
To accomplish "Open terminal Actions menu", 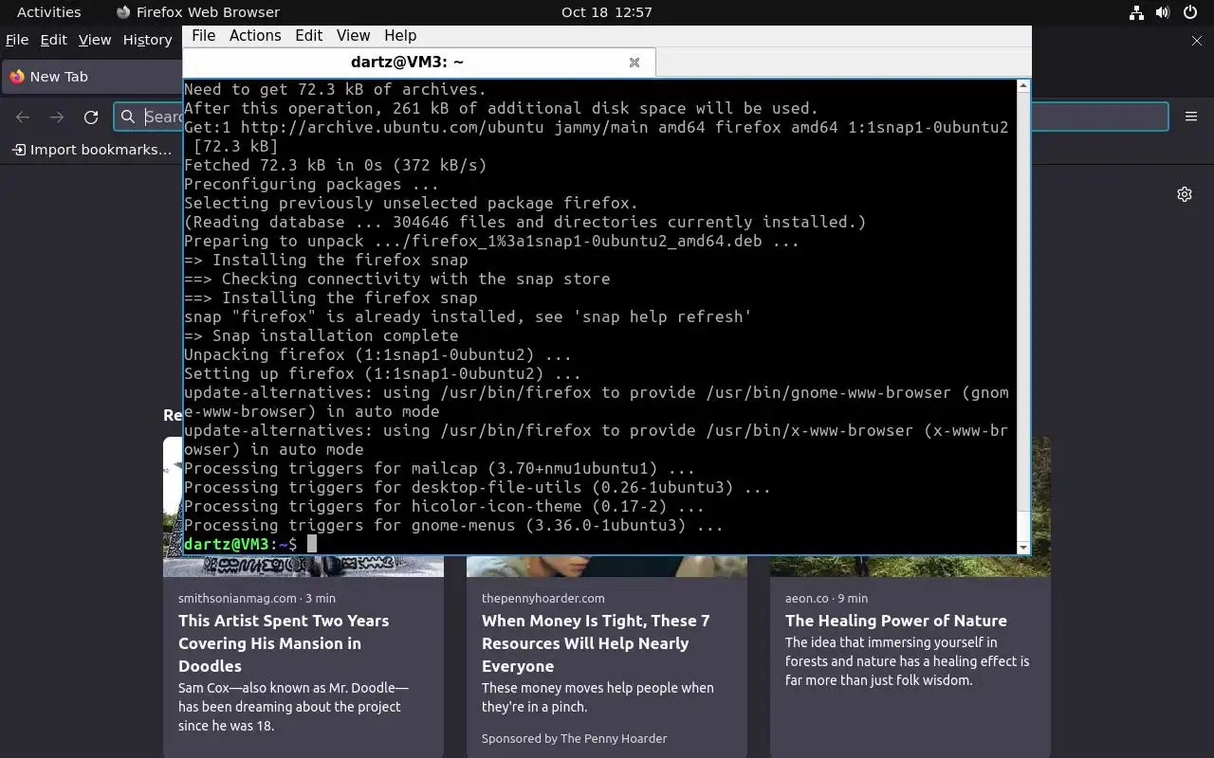I will 255,35.
